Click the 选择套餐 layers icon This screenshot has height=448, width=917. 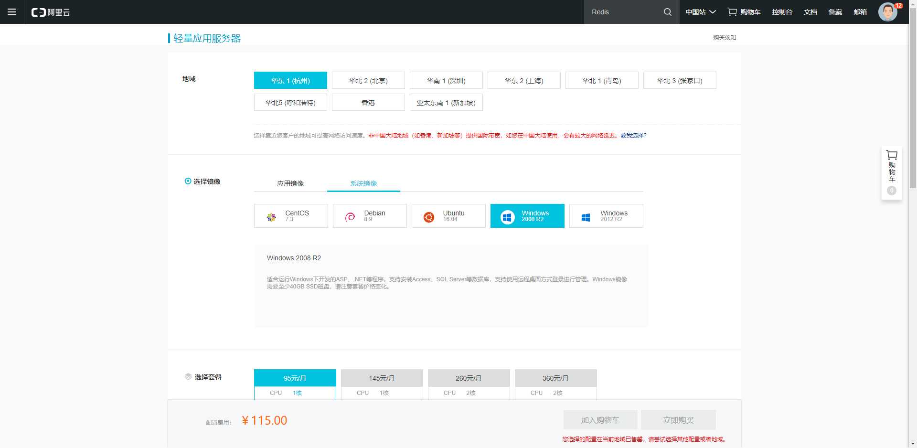click(x=188, y=377)
